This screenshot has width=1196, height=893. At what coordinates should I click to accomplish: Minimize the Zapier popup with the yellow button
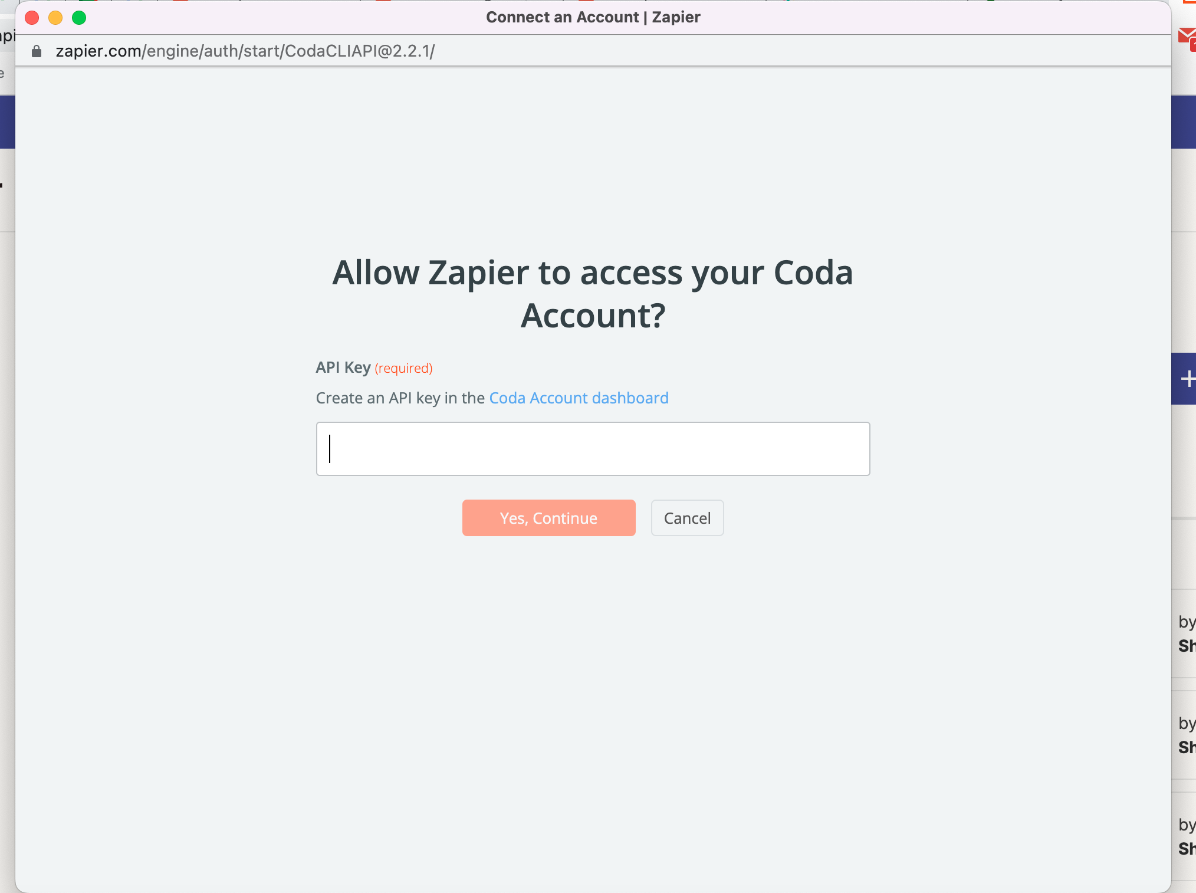coord(55,18)
